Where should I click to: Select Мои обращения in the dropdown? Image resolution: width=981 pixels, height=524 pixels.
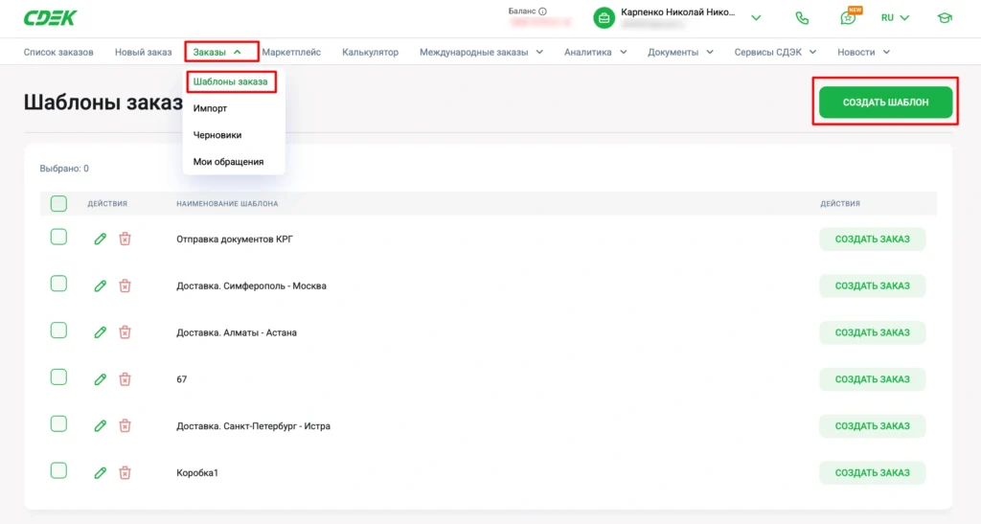coord(228,161)
